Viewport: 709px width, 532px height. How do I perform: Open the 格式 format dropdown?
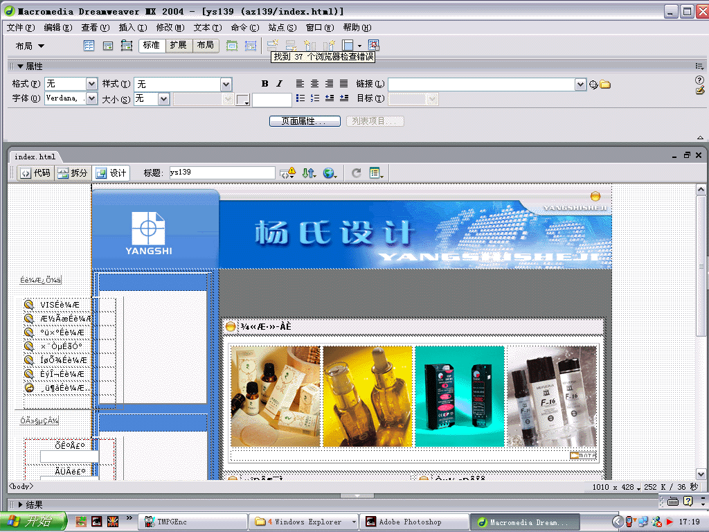(91, 84)
